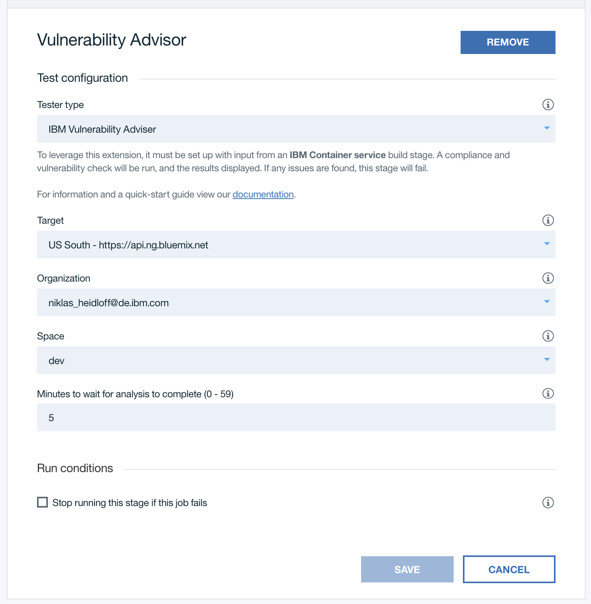Expand the Space dropdown showing dev
591x604 pixels.
pos(296,360)
